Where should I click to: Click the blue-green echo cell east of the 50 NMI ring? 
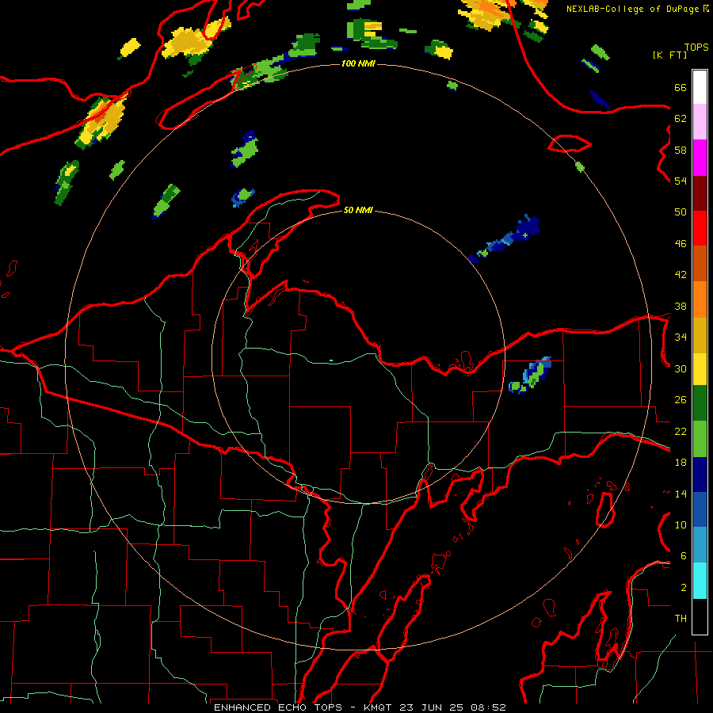coord(531,376)
